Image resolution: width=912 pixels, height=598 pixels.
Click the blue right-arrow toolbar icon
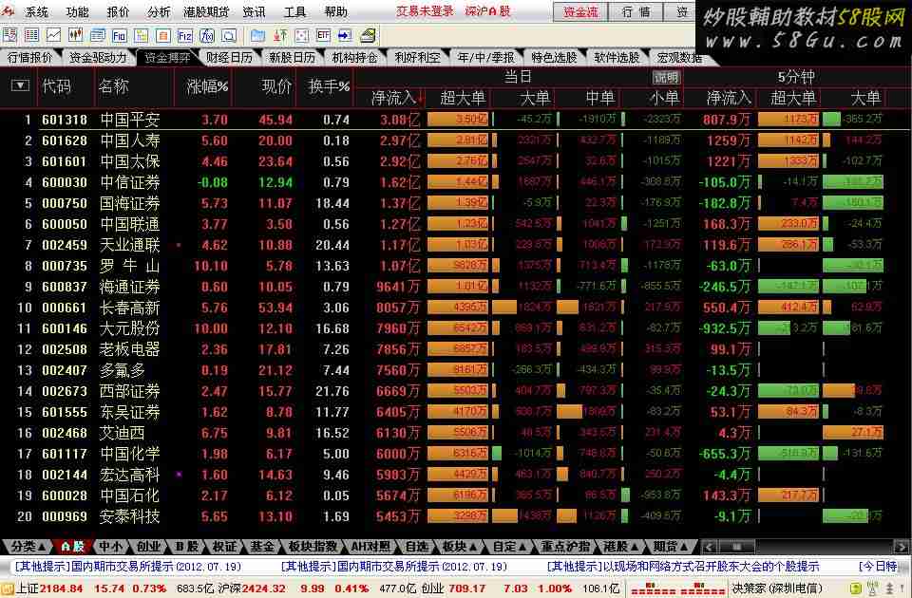pos(346,36)
